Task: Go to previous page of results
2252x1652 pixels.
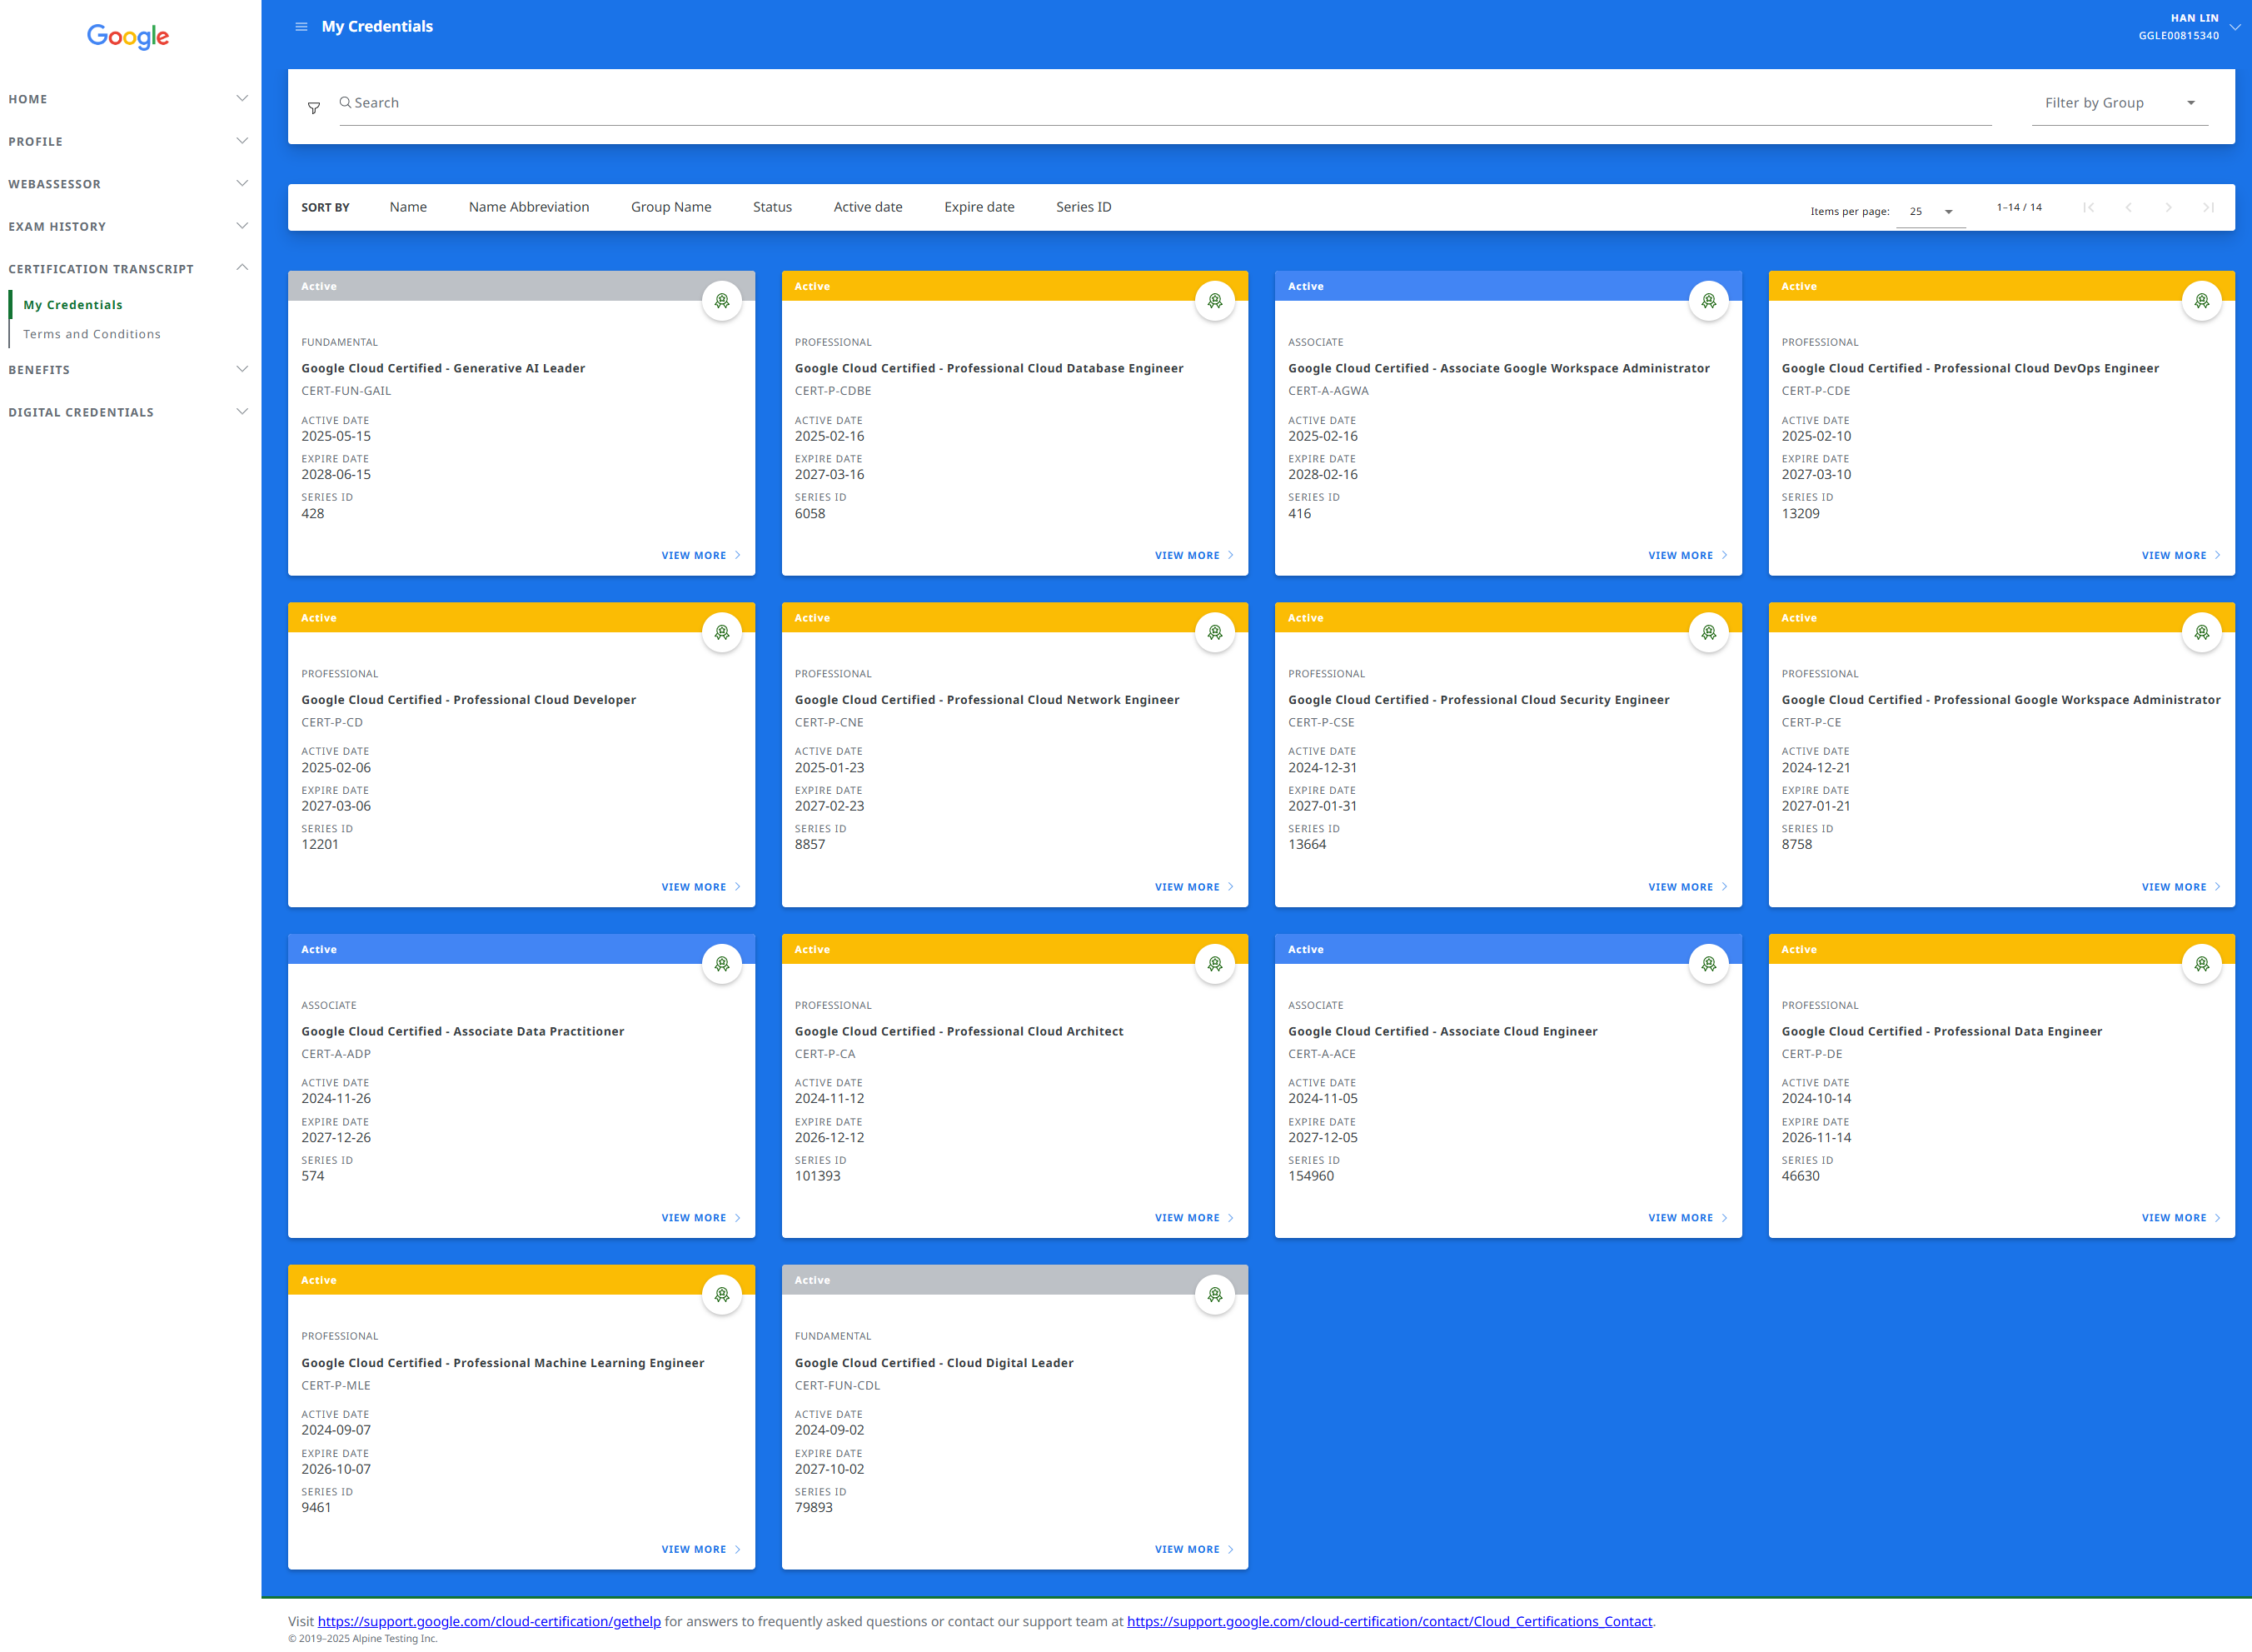Action: tap(2128, 207)
